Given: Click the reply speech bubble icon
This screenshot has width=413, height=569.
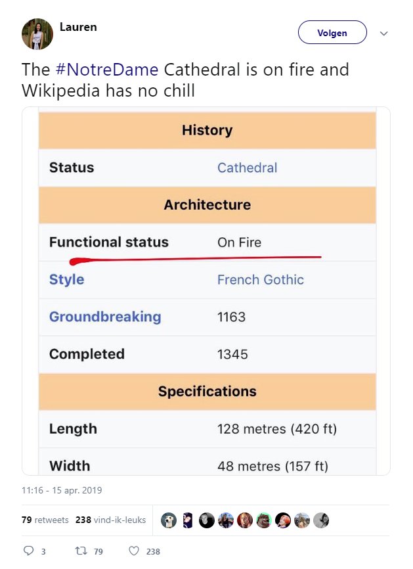Looking at the screenshot, I should point(28,551).
